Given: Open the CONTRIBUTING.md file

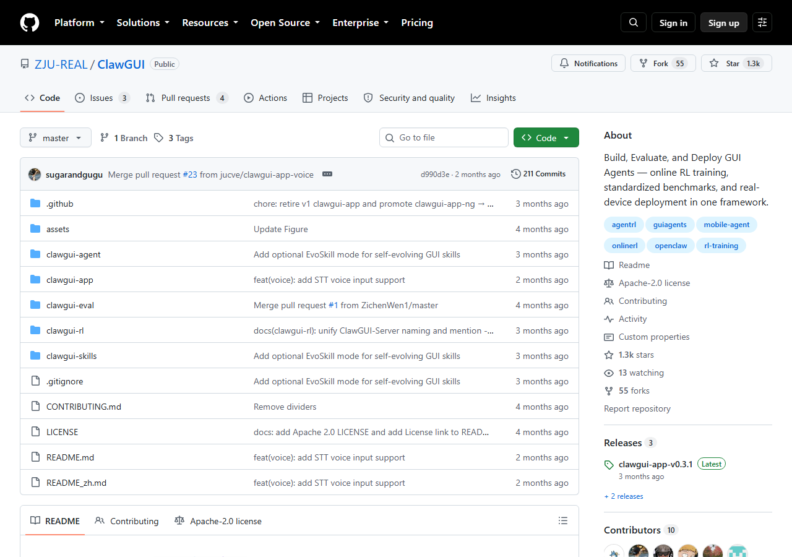Looking at the screenshot, I should (84, 407).
